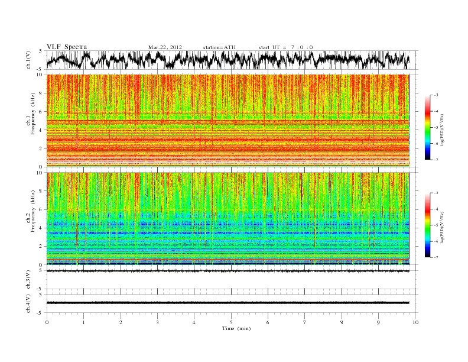Click the time-axis tick label '8'
Image resolution: width=468 pixels, height=362 pixels.
342,322
